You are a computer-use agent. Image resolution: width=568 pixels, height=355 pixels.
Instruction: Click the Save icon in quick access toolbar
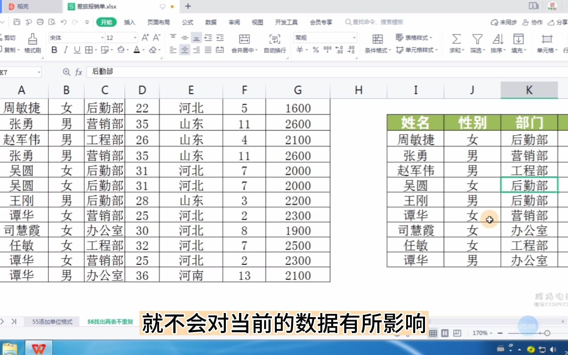17,22
